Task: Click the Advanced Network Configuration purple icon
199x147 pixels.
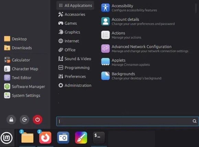Action: click(x=105, y=49)
